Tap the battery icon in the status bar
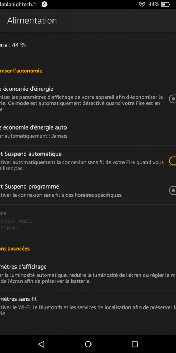This screenshot has width=176, height=353. pyautogui.click(x=165, y=4)
